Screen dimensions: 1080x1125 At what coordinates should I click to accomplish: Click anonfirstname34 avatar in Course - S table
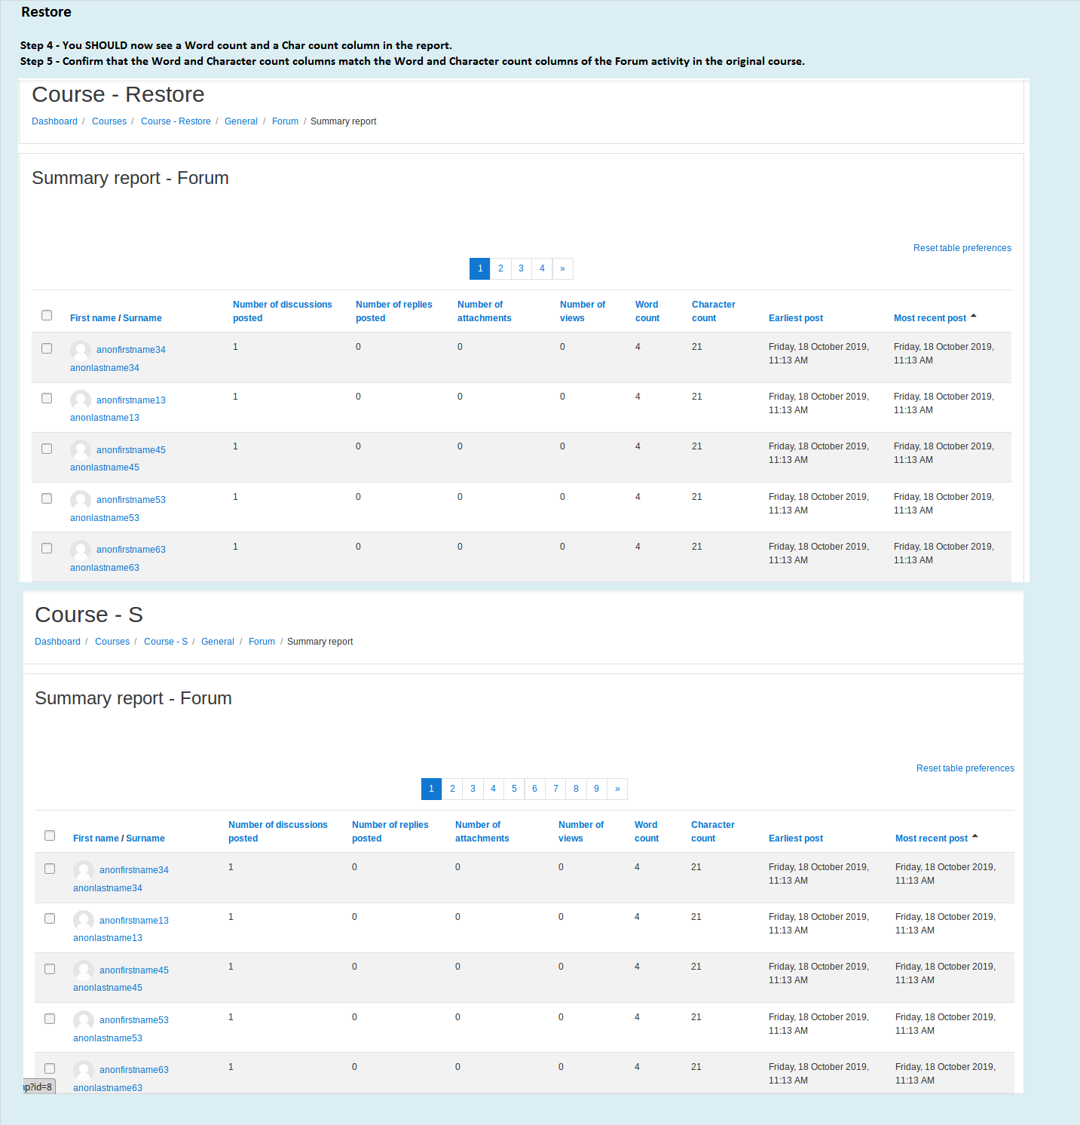pyautogui.click(x=84, y=870)
